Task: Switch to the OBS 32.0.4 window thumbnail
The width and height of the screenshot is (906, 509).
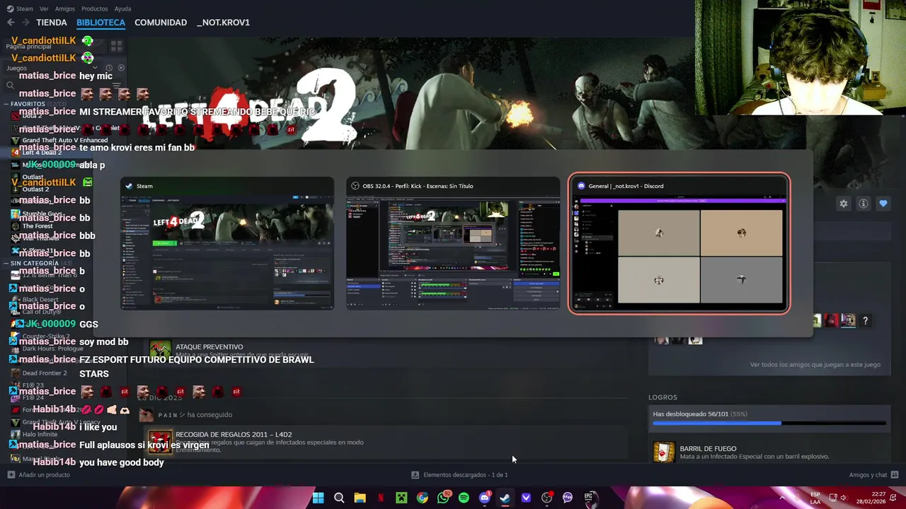Action: click(453, 244)
